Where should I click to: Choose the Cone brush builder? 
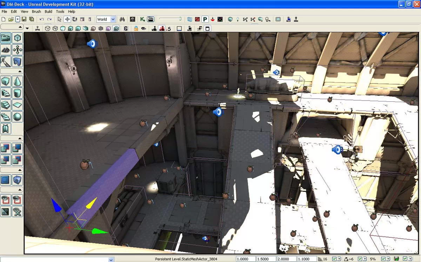[x=18, y=82]
